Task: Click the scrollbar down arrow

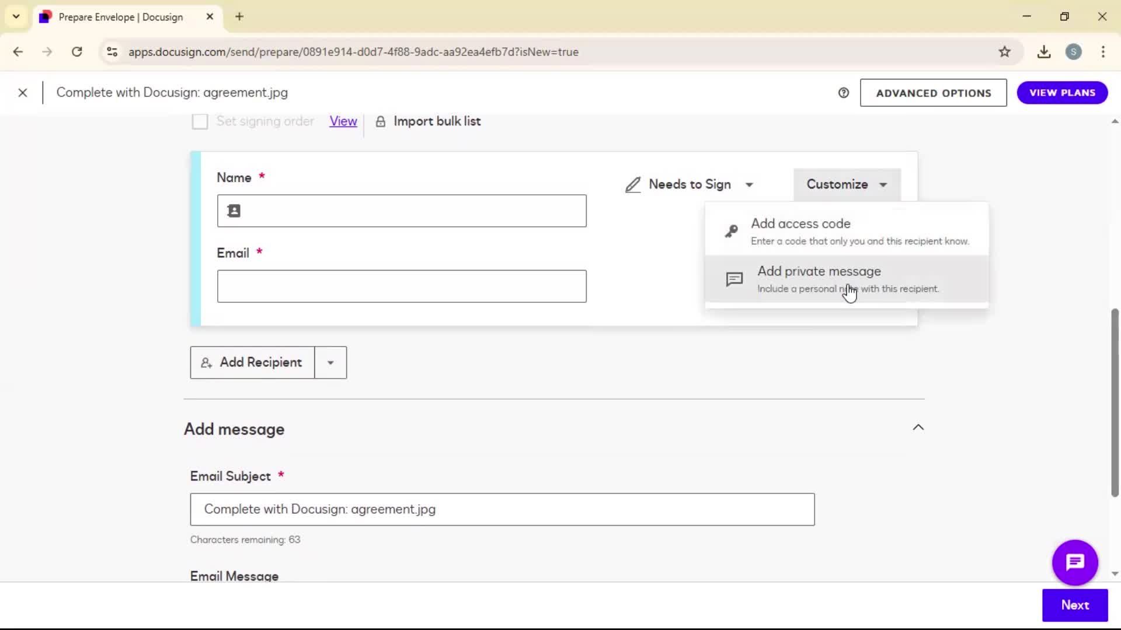Action: tap(1115, 573)
